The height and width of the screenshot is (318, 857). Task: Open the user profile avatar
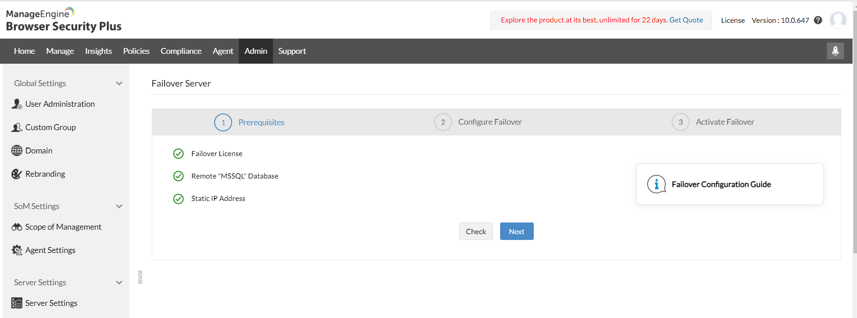[838, 20]
